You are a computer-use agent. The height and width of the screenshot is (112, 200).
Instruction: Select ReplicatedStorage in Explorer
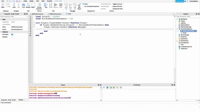click(x=186, y=27)
